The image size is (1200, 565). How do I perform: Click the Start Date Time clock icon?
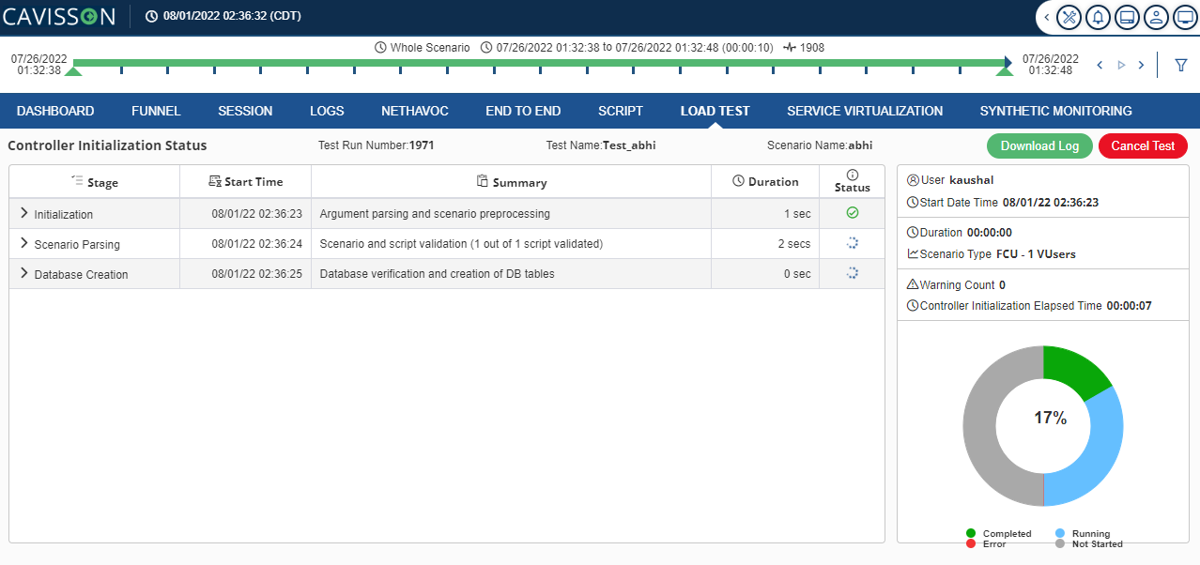[913, 202]
